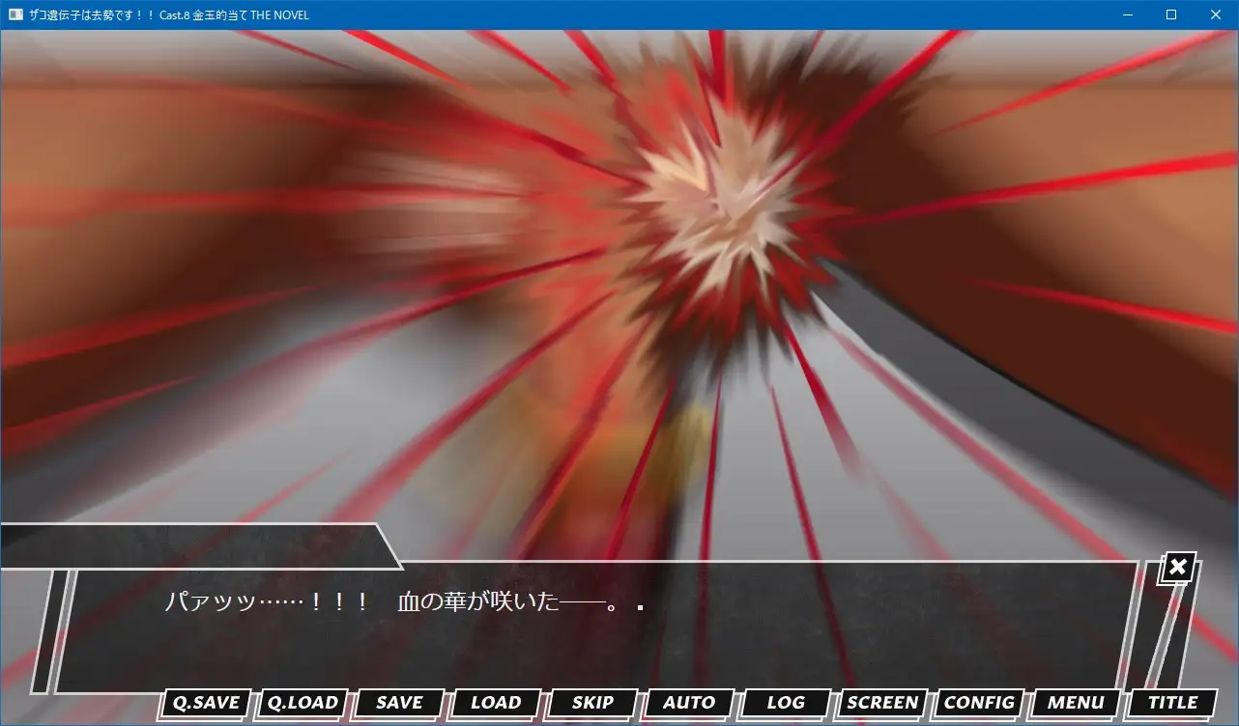Open the LOAD screen

point(496,703)
